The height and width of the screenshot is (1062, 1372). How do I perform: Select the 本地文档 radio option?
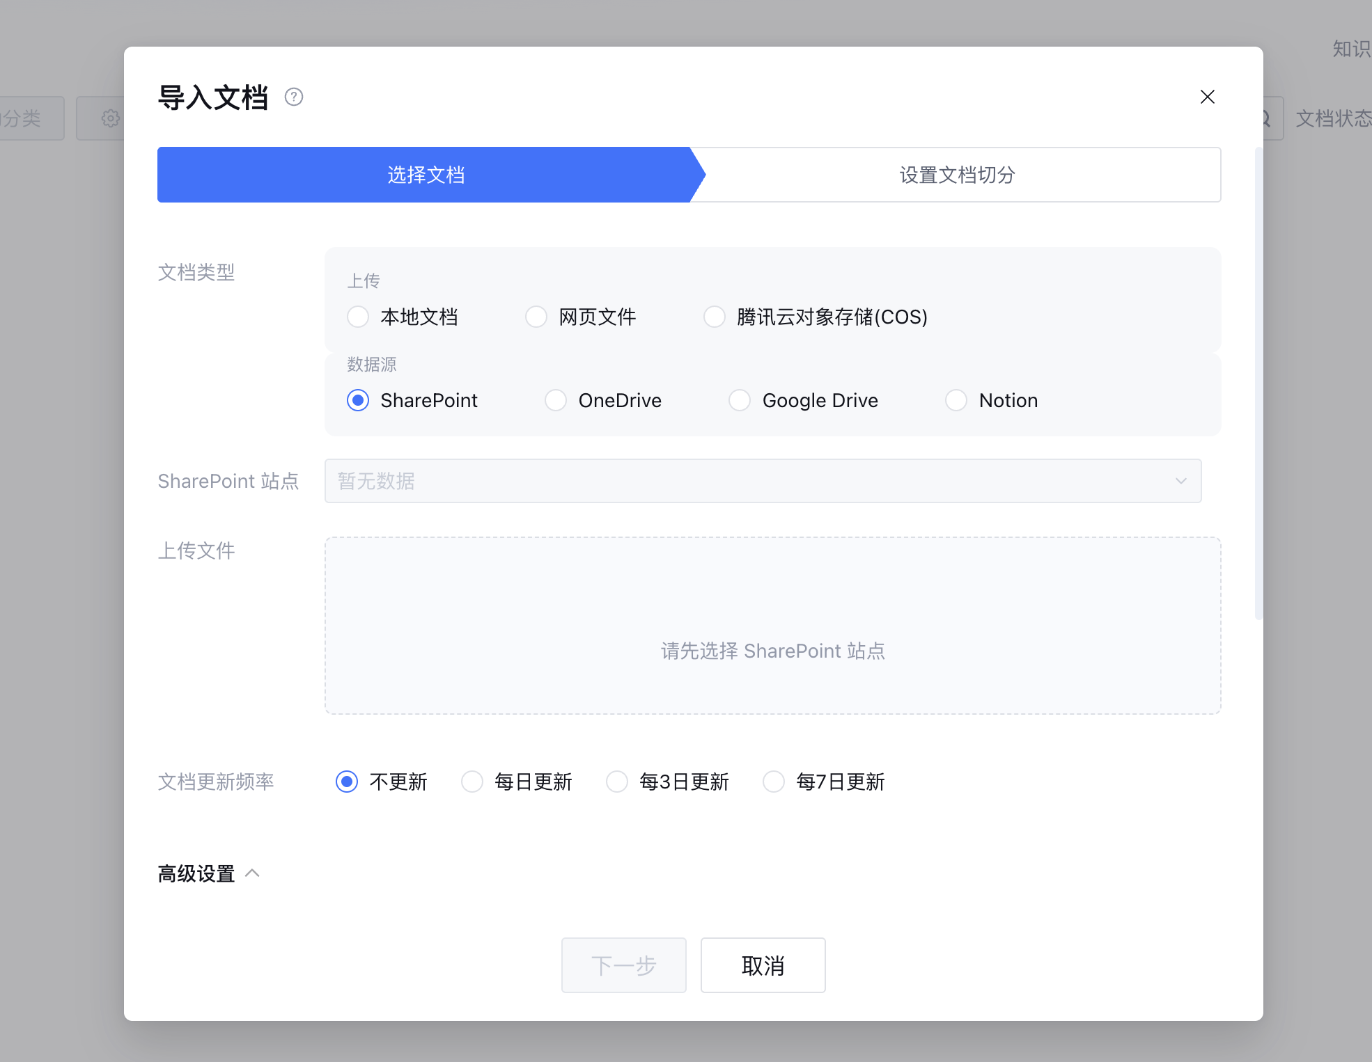tap(358, 317)
